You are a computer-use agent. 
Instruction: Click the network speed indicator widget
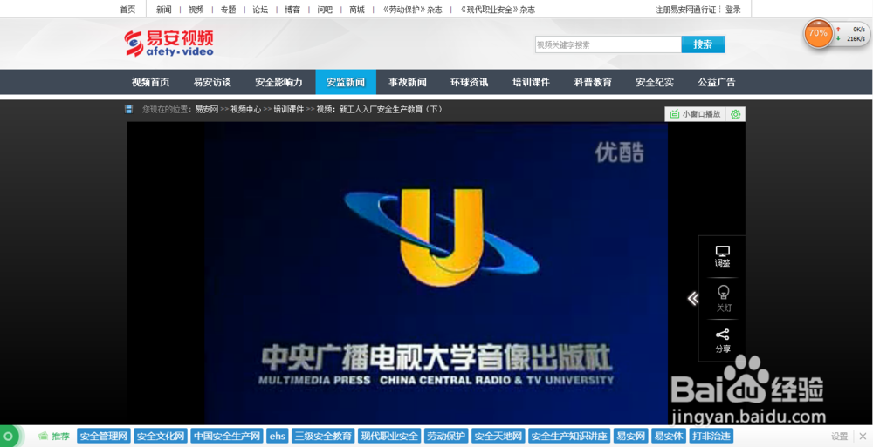(x=850, y=34)
